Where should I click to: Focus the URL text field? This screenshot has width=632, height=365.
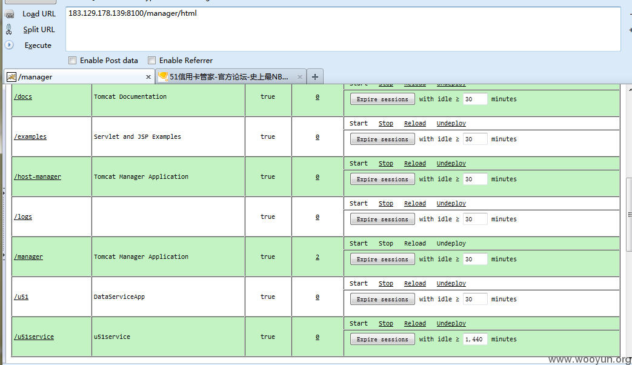coord(343,29)
